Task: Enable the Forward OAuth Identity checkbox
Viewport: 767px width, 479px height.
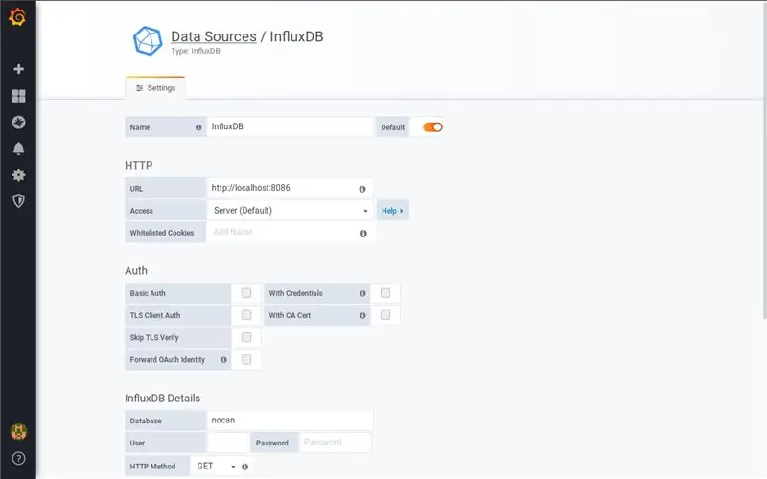Action: [246, 359]
